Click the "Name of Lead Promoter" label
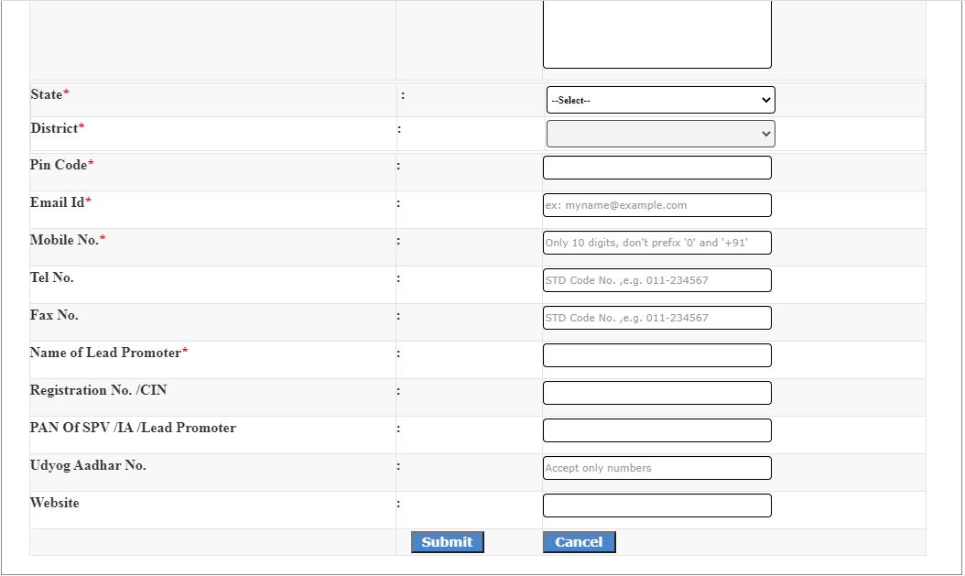The height and width of the screenshot is (576, 965). click(105, 353)
